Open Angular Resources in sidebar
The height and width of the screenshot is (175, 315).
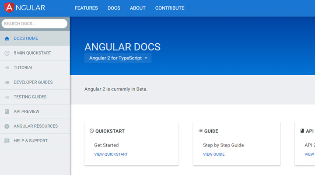[35, 126]
